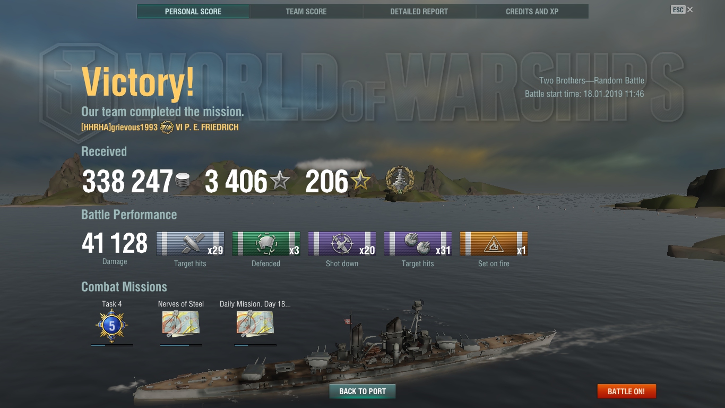
Task: Go to the Credits and XP tab
Action: (532, 11)
